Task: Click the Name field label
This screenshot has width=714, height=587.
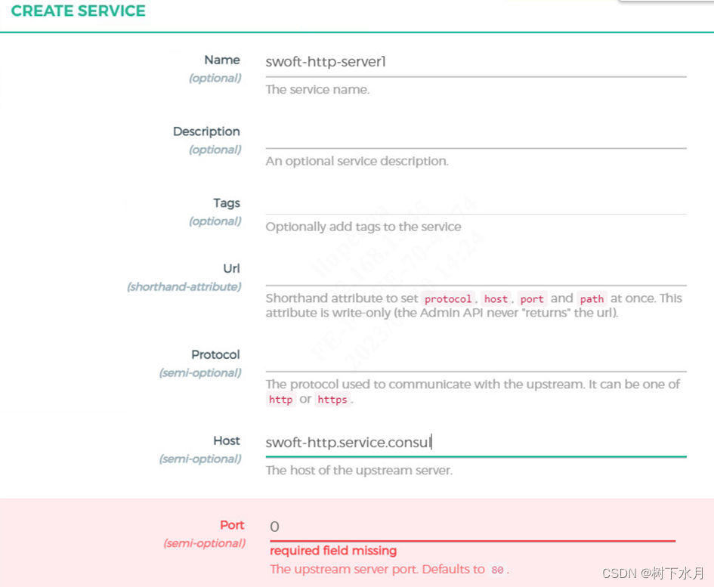Action: (x=222, y=60)
